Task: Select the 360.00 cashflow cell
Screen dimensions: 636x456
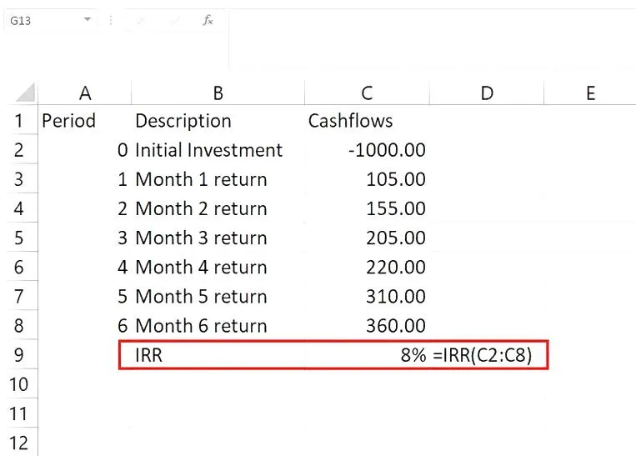Action: 366,326
